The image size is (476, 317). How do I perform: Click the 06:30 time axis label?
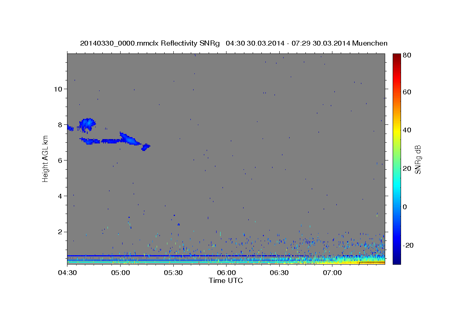(279, 273)
